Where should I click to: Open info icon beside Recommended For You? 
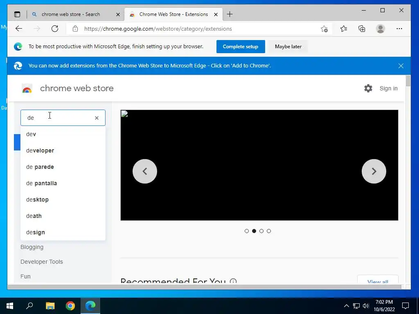point(233,280)
